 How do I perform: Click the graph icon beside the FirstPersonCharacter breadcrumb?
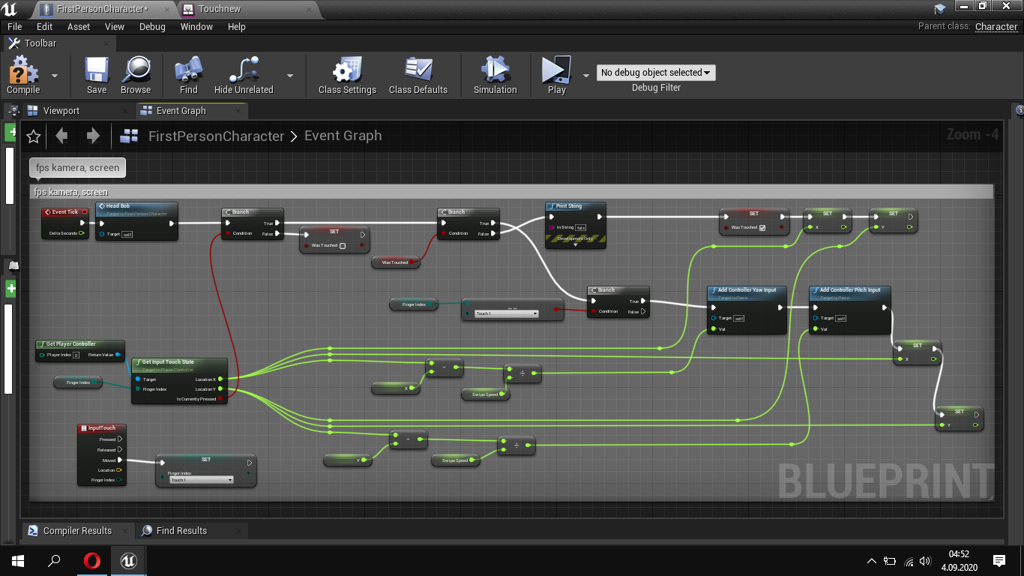click(x=129, y=136)
